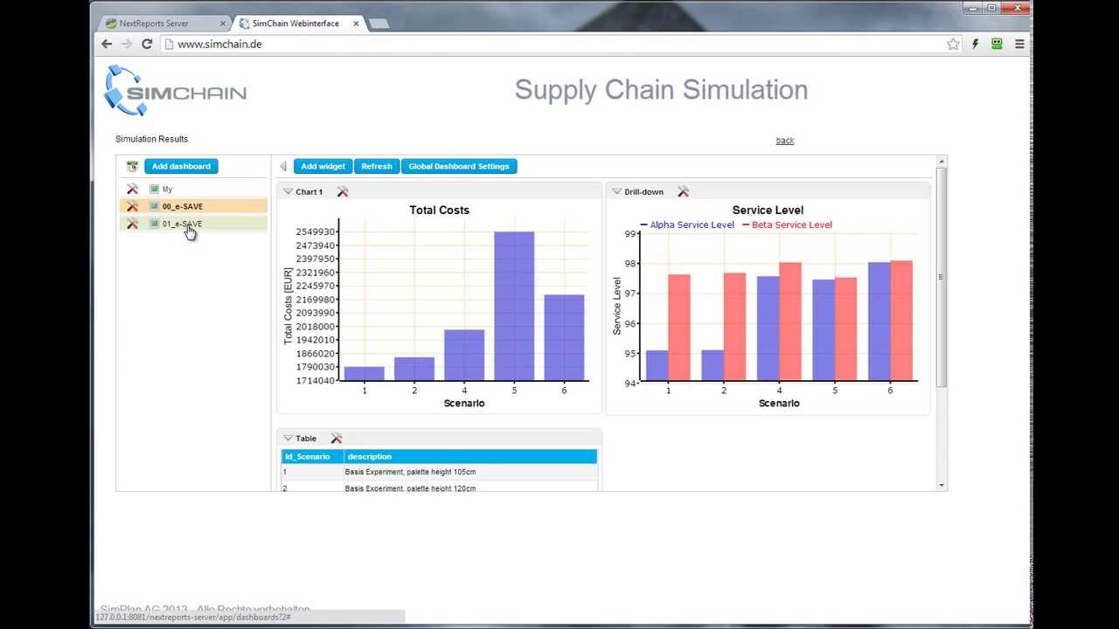Image resolution: width=1119 pixels, height=629 pixels.
Task: Close the SimChain Webinterface tab
Action: pos(357,24)
